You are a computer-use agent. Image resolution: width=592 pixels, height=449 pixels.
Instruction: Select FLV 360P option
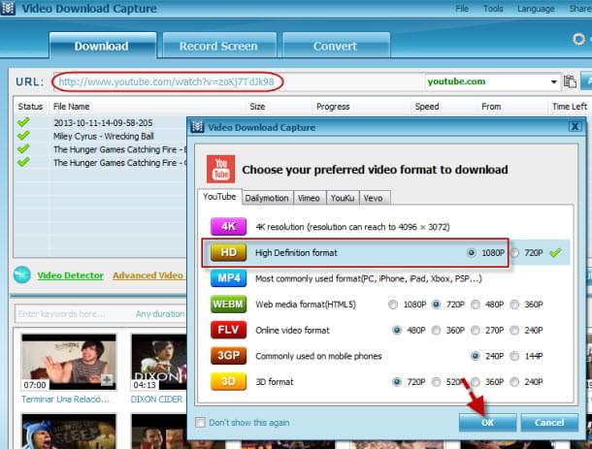(x=436, y=330)
